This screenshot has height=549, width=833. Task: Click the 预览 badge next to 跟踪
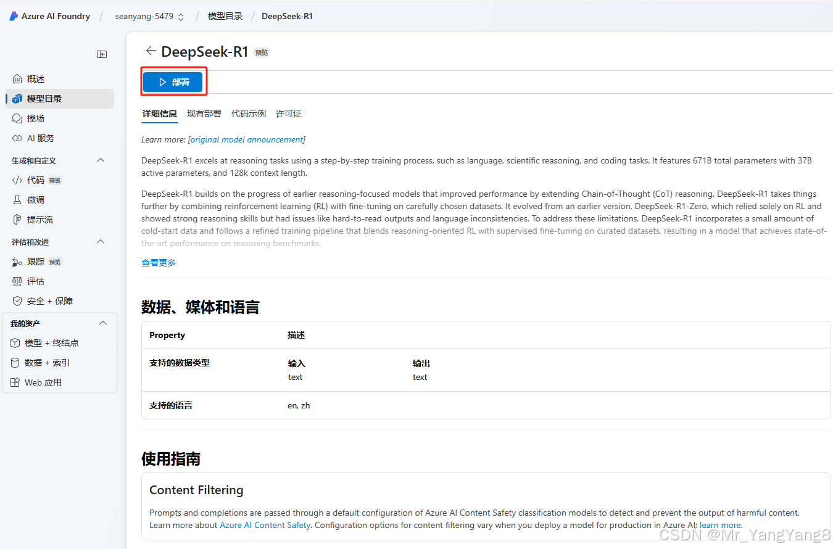point(55,262)
